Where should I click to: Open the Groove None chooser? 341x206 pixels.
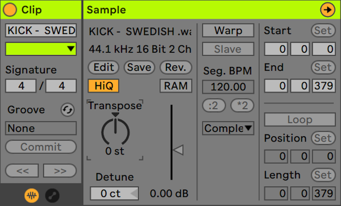(x=41, y=128)
